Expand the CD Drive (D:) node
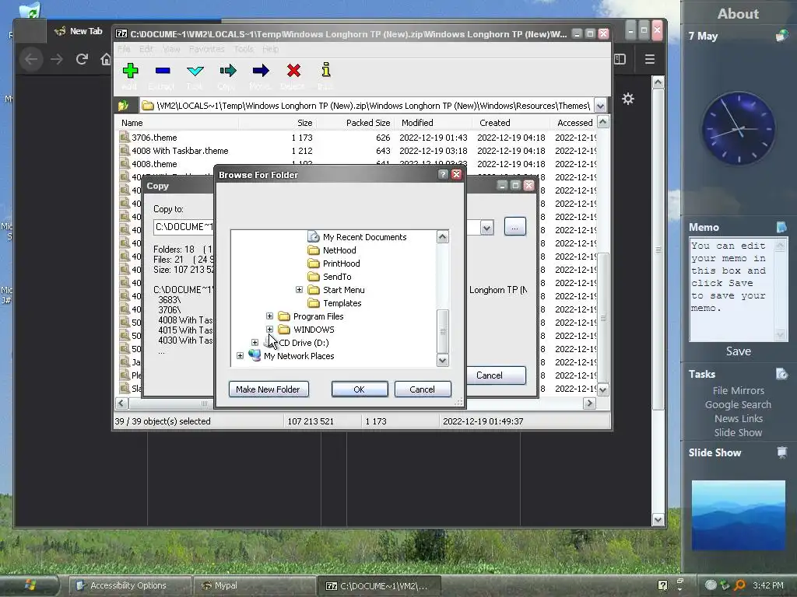The height and width of the screenshot is (597, 797). 255,343
